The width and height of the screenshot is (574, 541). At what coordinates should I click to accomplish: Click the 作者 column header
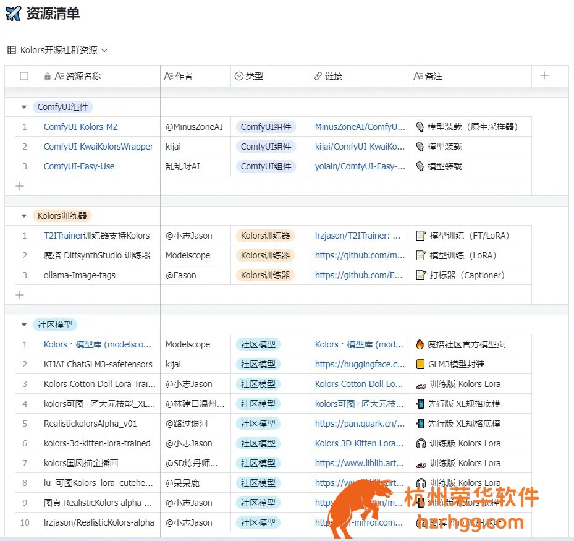184,76
